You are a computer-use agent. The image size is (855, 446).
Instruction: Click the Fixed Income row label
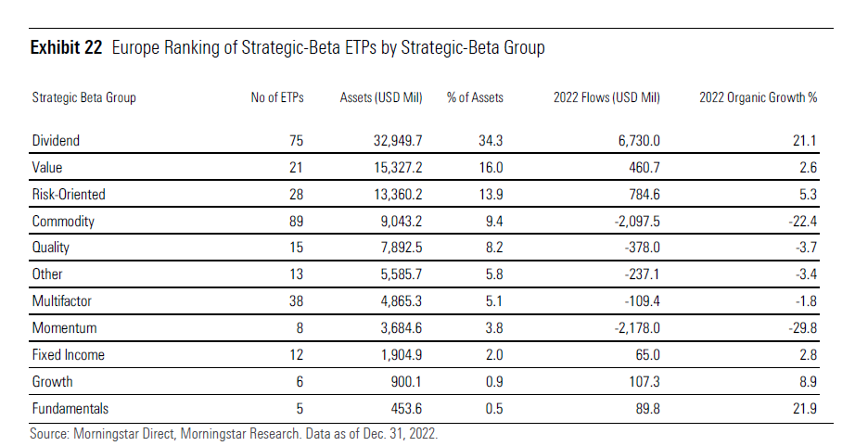pos(68,355)
